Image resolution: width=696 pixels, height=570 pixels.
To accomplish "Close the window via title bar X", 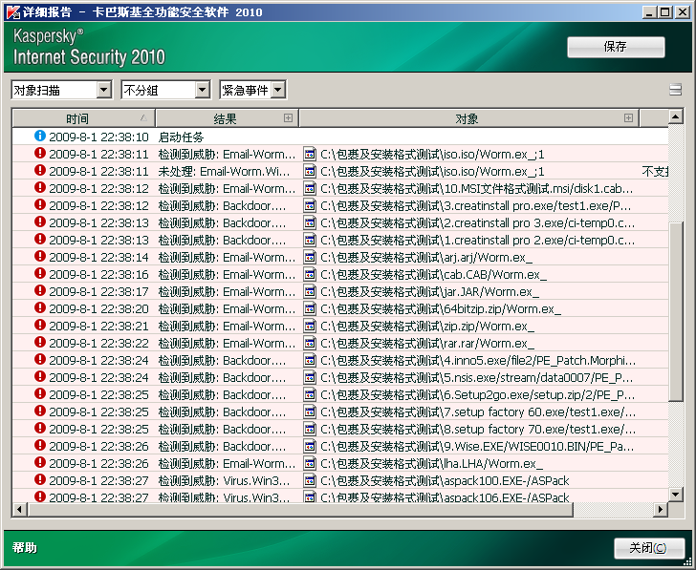I will click(683, 12).
